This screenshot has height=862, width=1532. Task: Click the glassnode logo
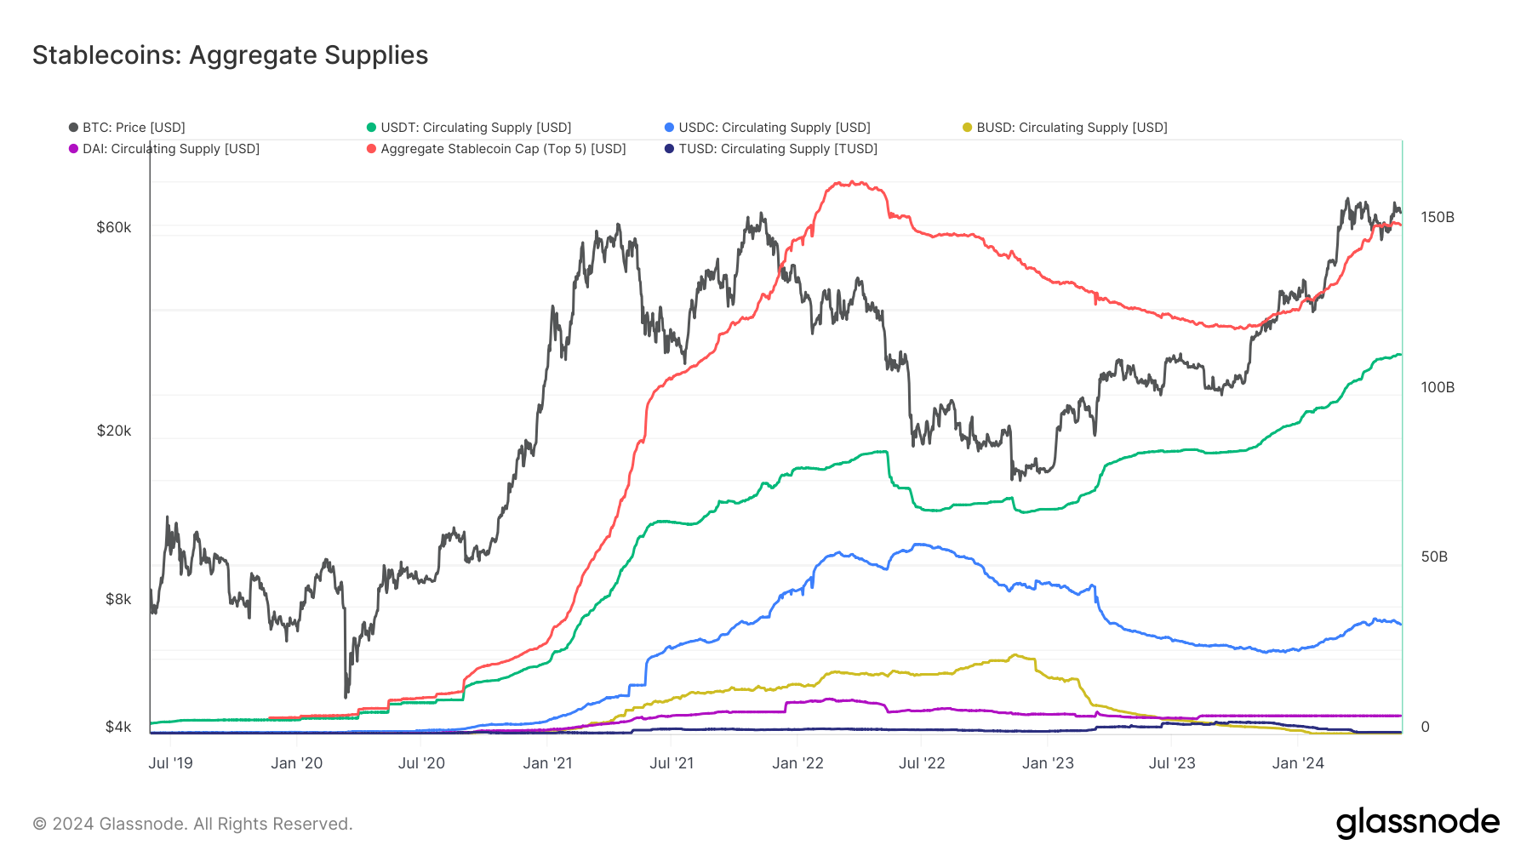tap(1418, 823)
